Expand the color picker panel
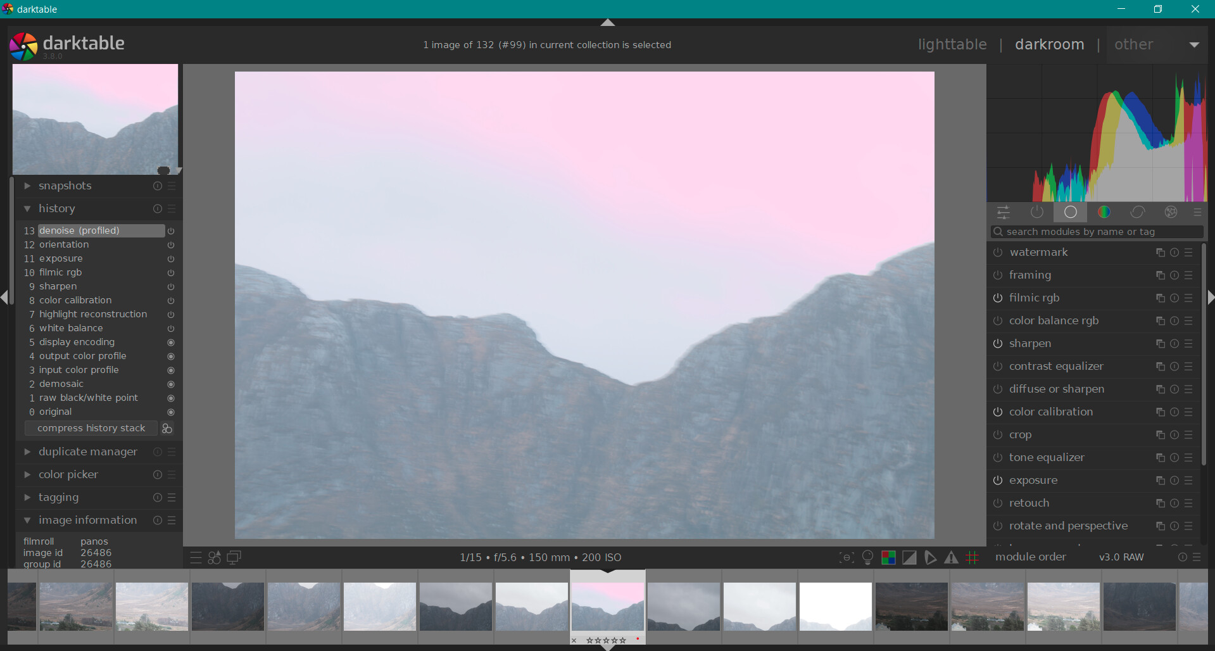The height and width of the screenshot is (651, 1215). 27,474
